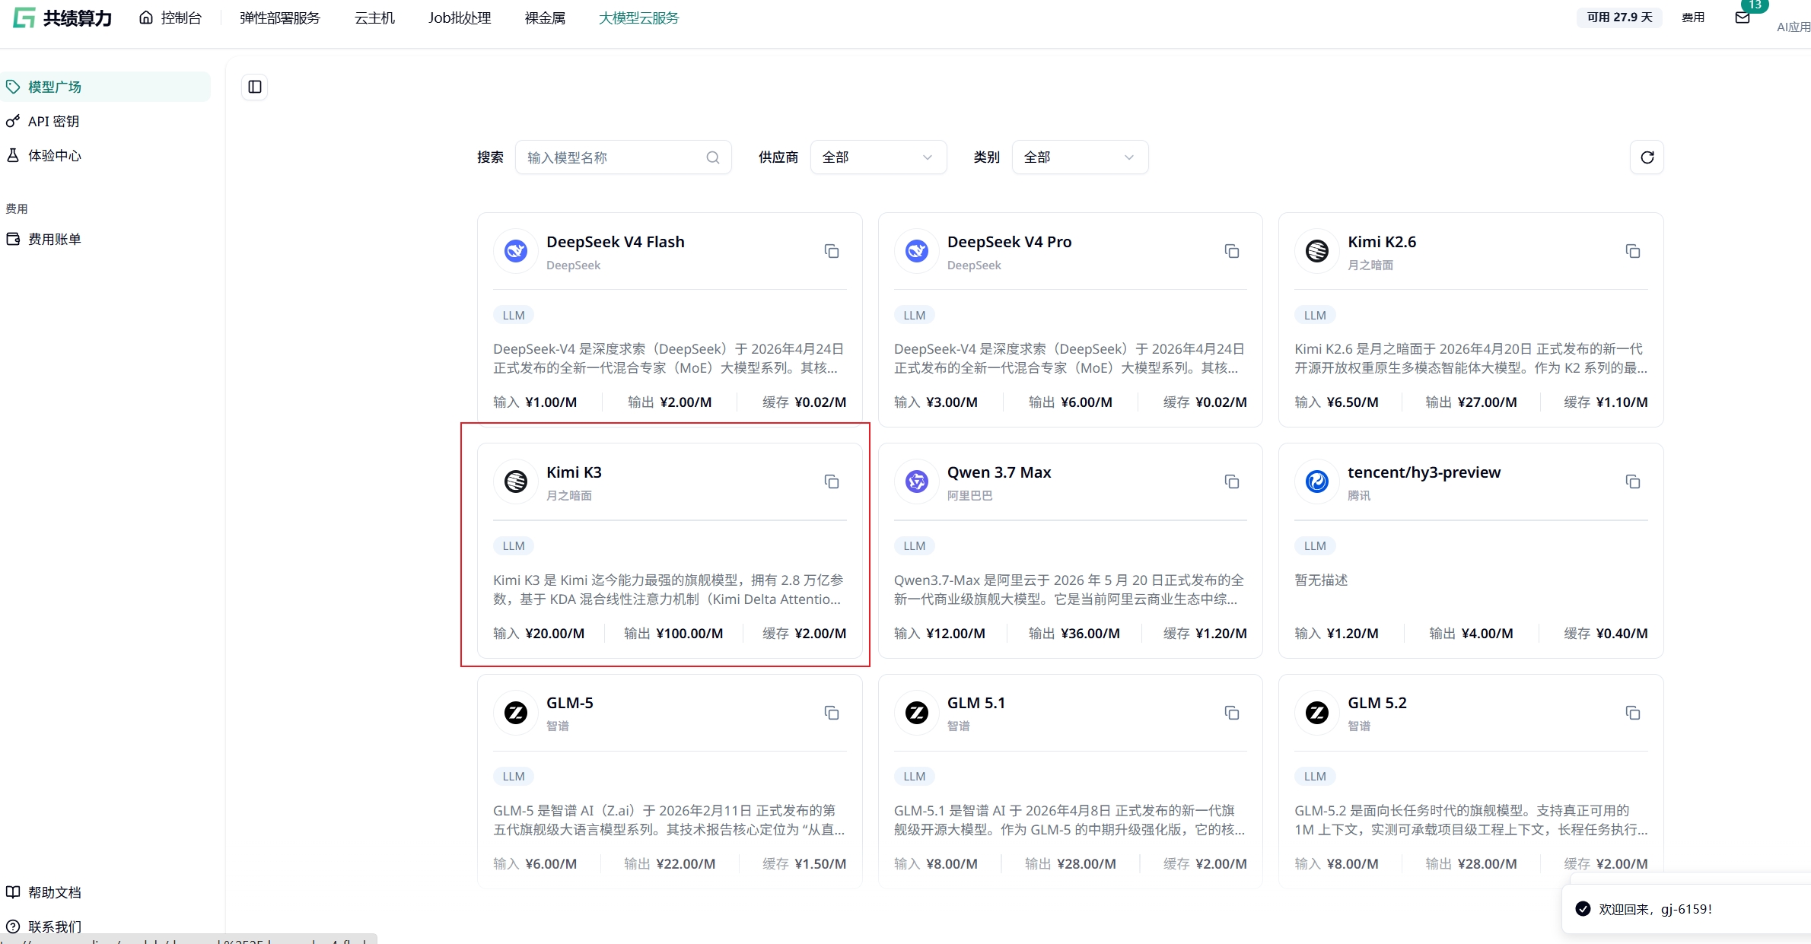Click the Kimi K2.6 logo
1811x944 pixels.
pyautogui.click(x=1317, y=251)
